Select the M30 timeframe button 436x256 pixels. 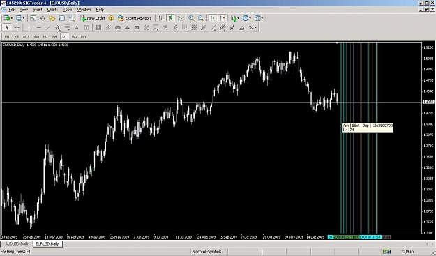pyautogui.click(x=36, y=36)
